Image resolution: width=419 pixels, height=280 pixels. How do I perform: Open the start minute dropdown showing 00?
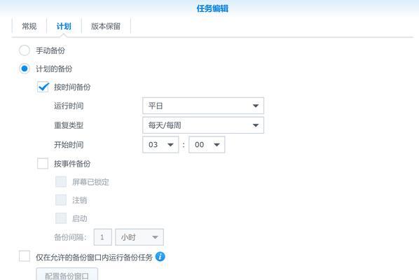click(x=207, y=145)
